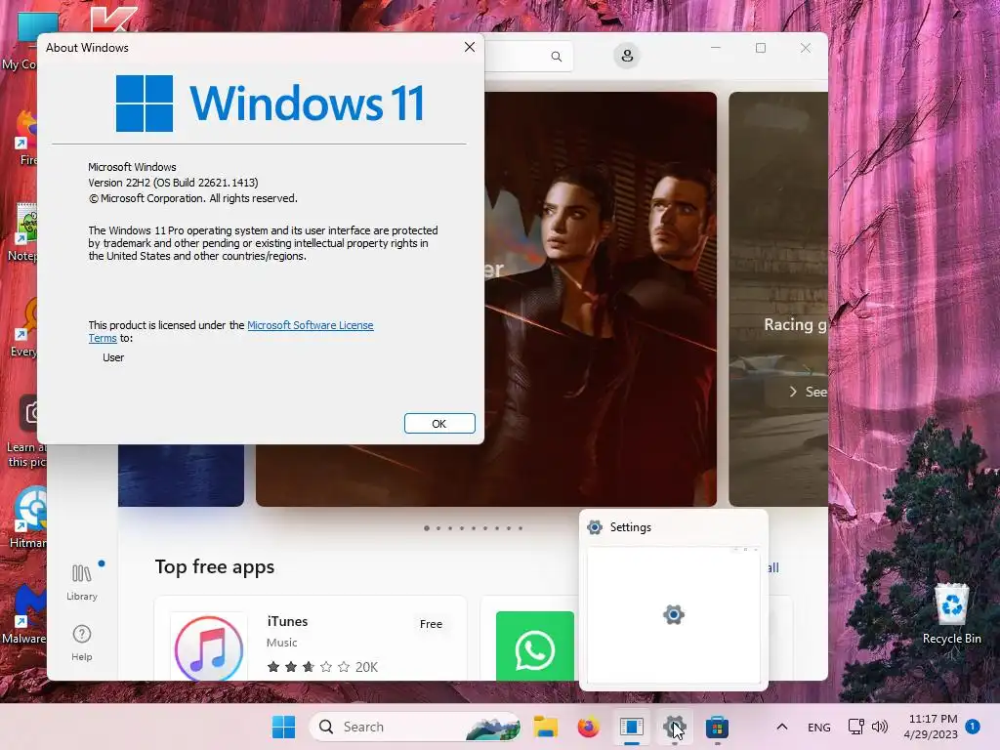Image resolution: width=1000 pixels, height=750 pixels.
Task: Open the notification badge in tray
Action: (973, 727)
